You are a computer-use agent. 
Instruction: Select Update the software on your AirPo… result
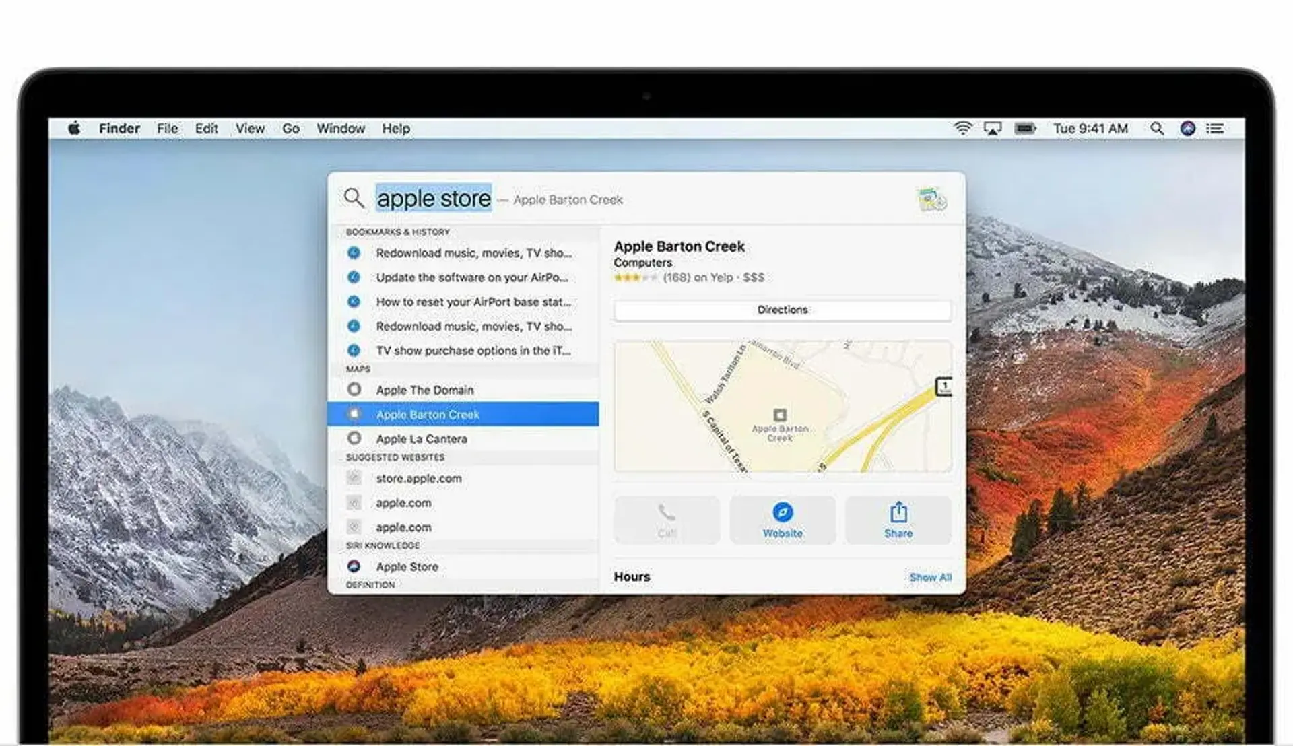pyautogui.click(x=463, y=277)
